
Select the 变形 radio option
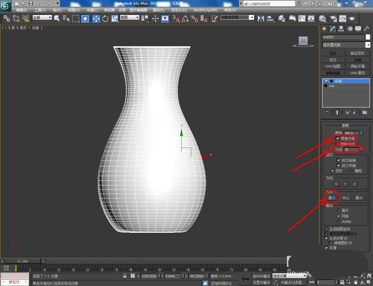(x=332, y=171)
